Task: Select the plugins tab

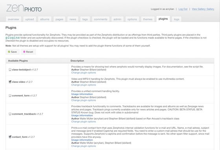Action: tap(163, 19)
